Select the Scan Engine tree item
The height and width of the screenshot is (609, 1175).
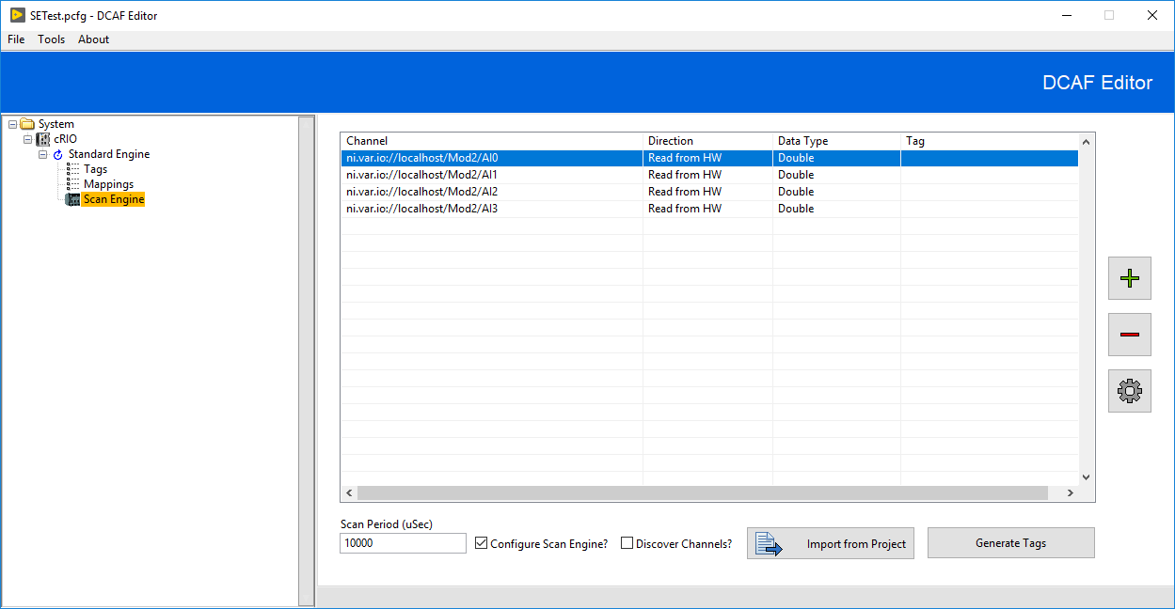click(113, 199)
